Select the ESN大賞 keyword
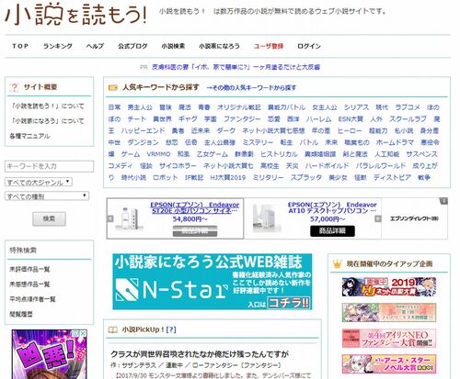This screenshot has height=379, width=460. click(x=351, y=119)
